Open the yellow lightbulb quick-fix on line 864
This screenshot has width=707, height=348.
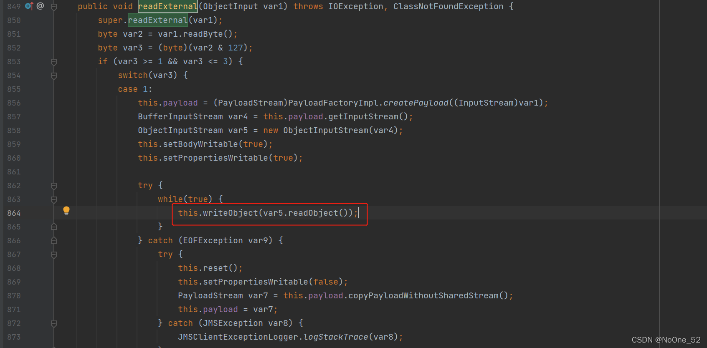point(66,211)
